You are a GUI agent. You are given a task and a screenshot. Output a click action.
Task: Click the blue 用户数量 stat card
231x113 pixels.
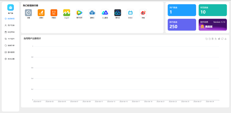182,10
